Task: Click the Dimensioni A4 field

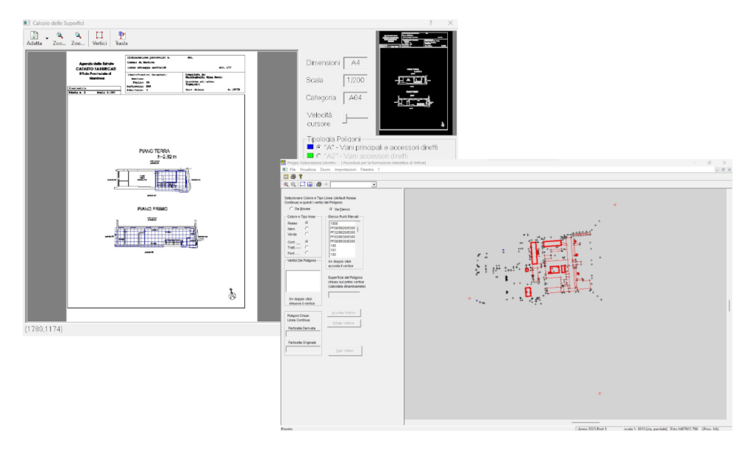Action: tap(355, 63)
